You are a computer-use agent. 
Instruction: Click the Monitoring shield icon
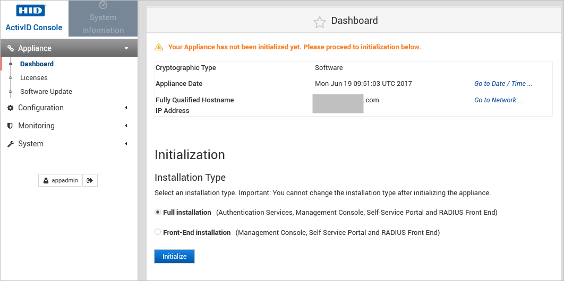click(x=11, y=126)
